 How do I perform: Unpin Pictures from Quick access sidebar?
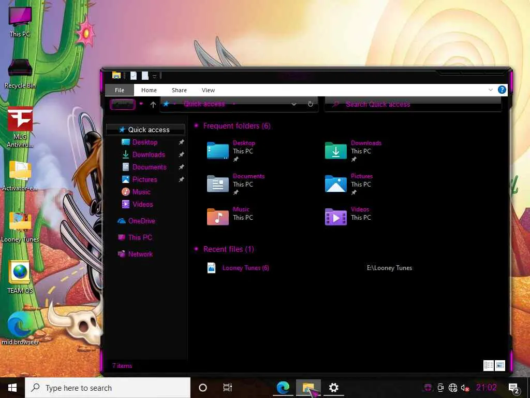point(182,179)
